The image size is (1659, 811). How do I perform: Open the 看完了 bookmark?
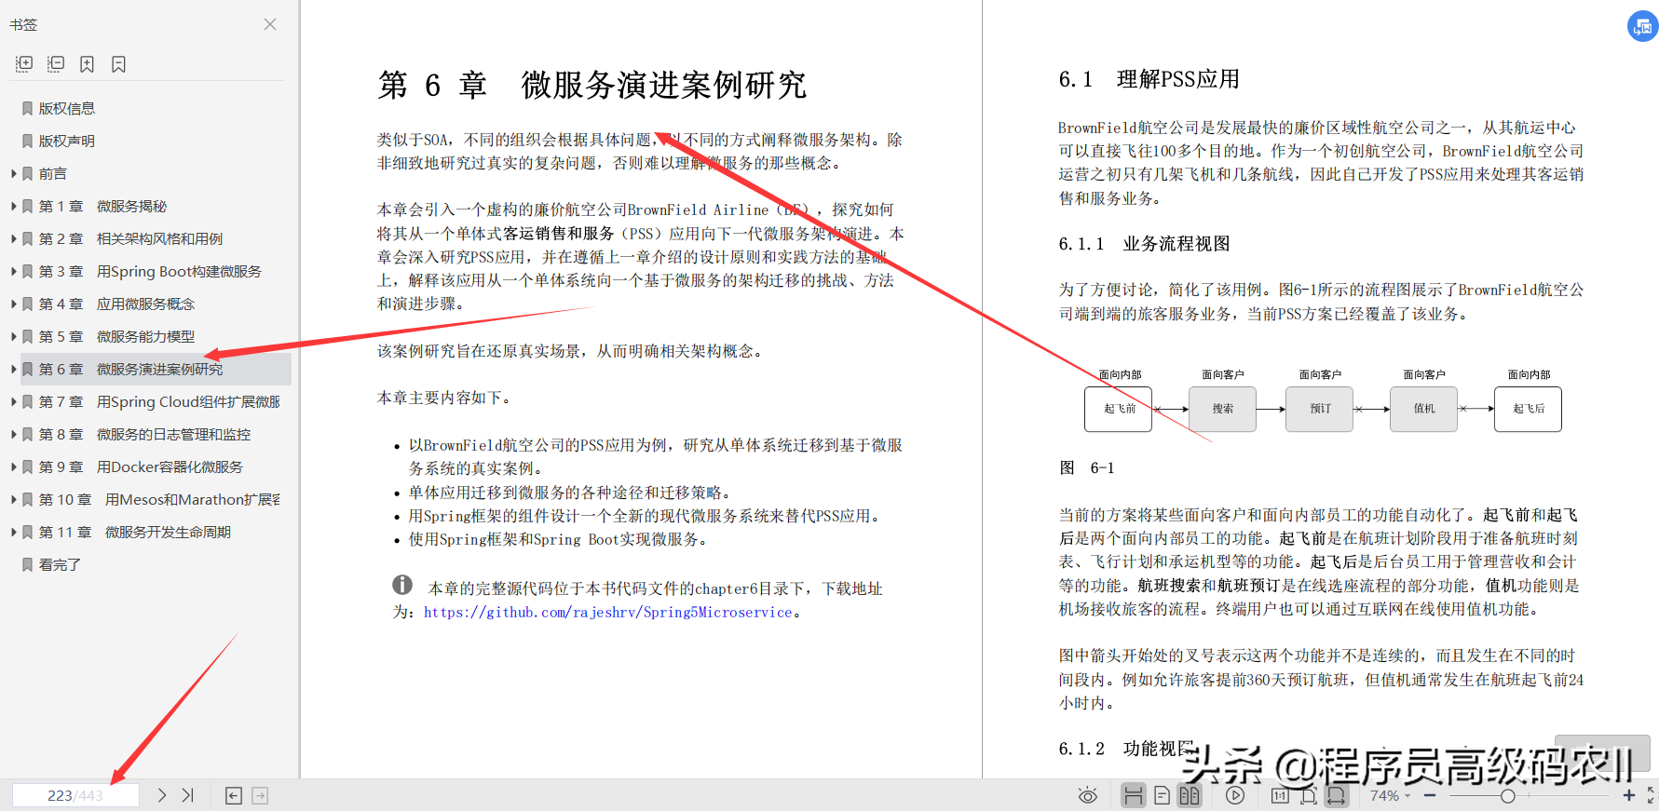[60, 564]
